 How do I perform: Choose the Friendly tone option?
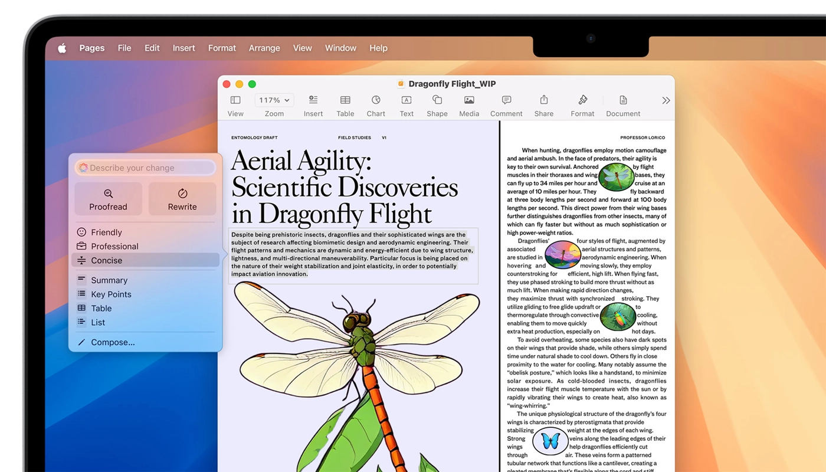[145, 232]
